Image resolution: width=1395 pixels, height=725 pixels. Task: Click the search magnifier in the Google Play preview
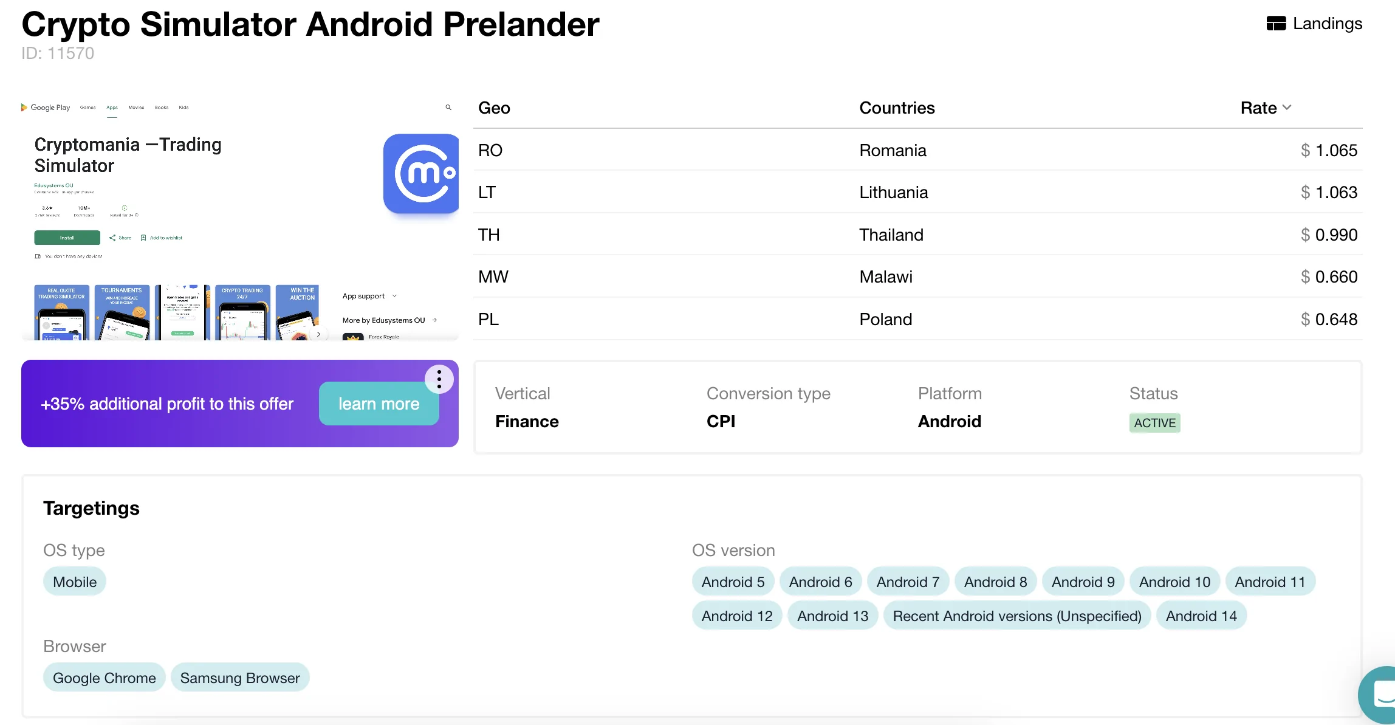pos(448,108)
